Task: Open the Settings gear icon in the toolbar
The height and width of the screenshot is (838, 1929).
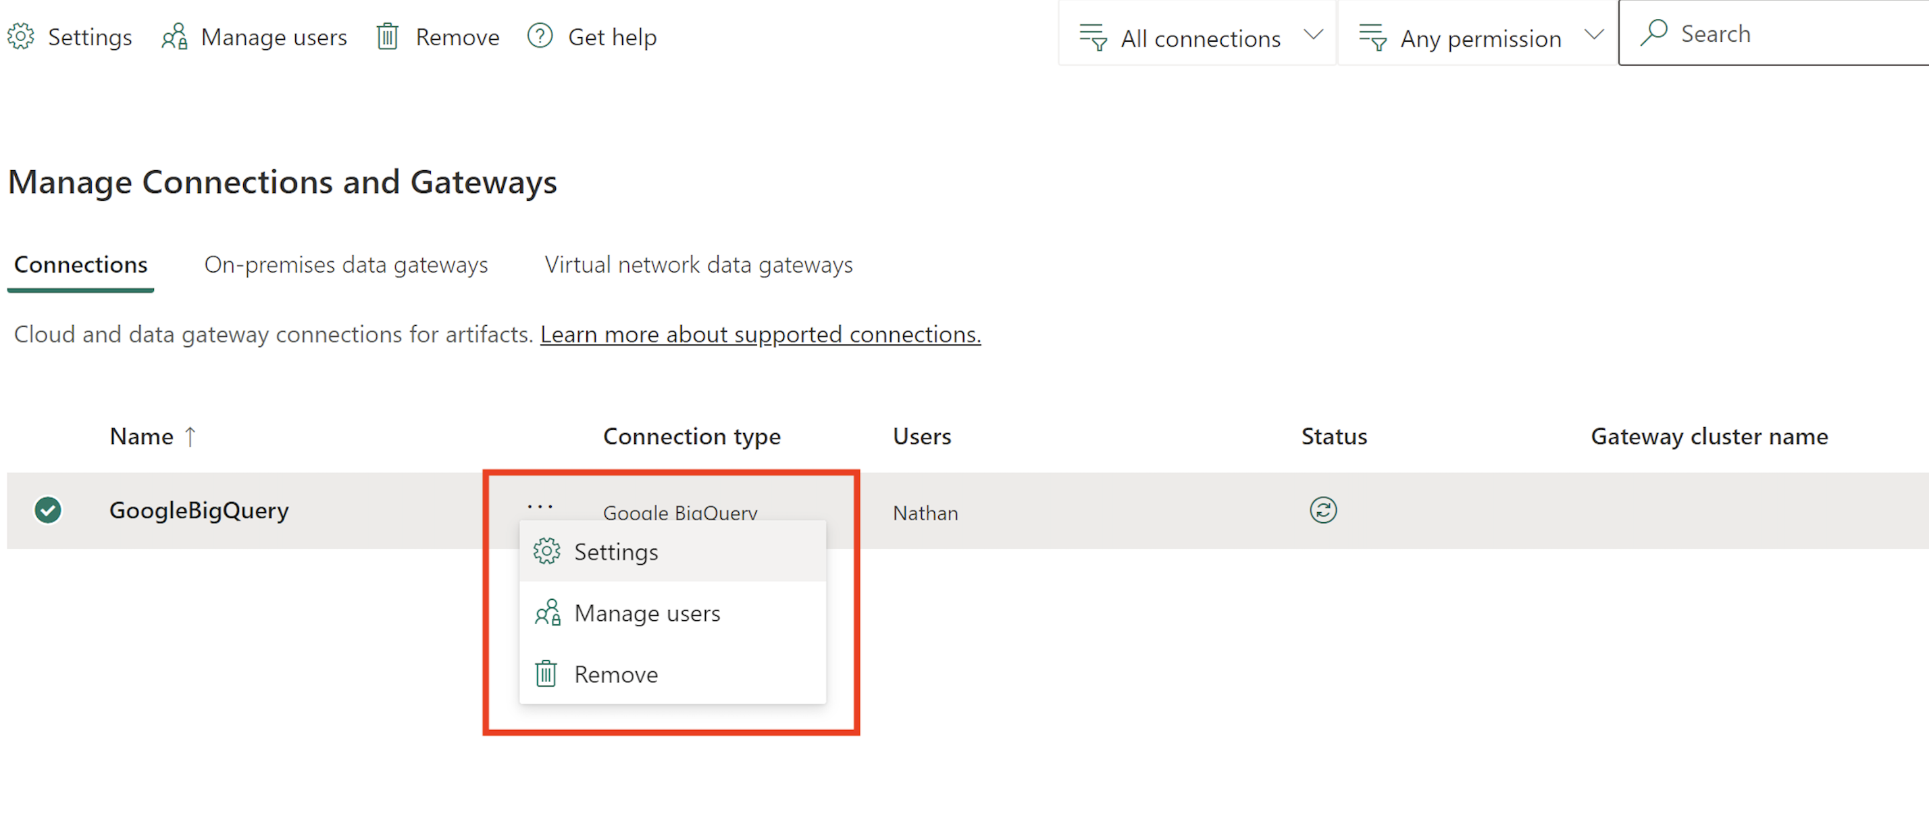Action: [21, 36]
